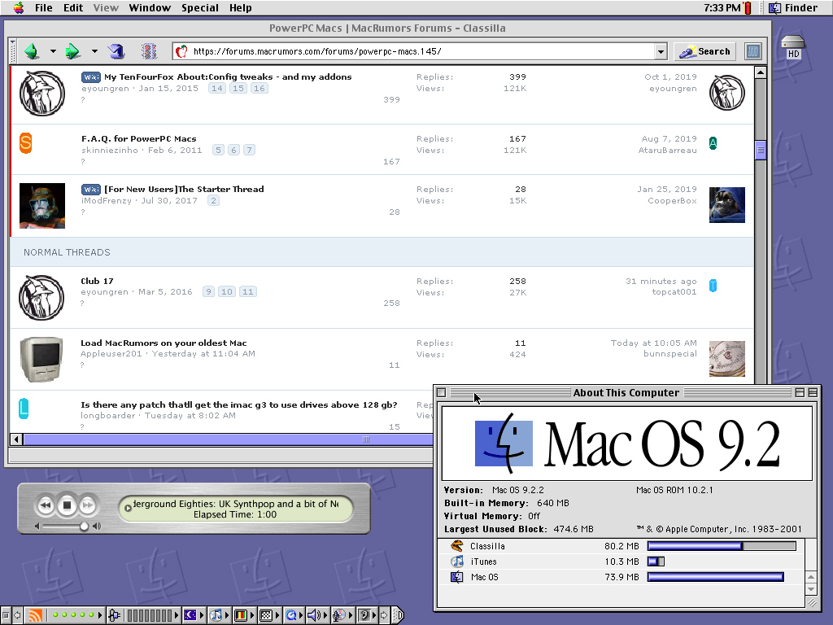
Task: Click the iTunes note icon in memory list
Action: pyautogui.click(x=457, y=562)
